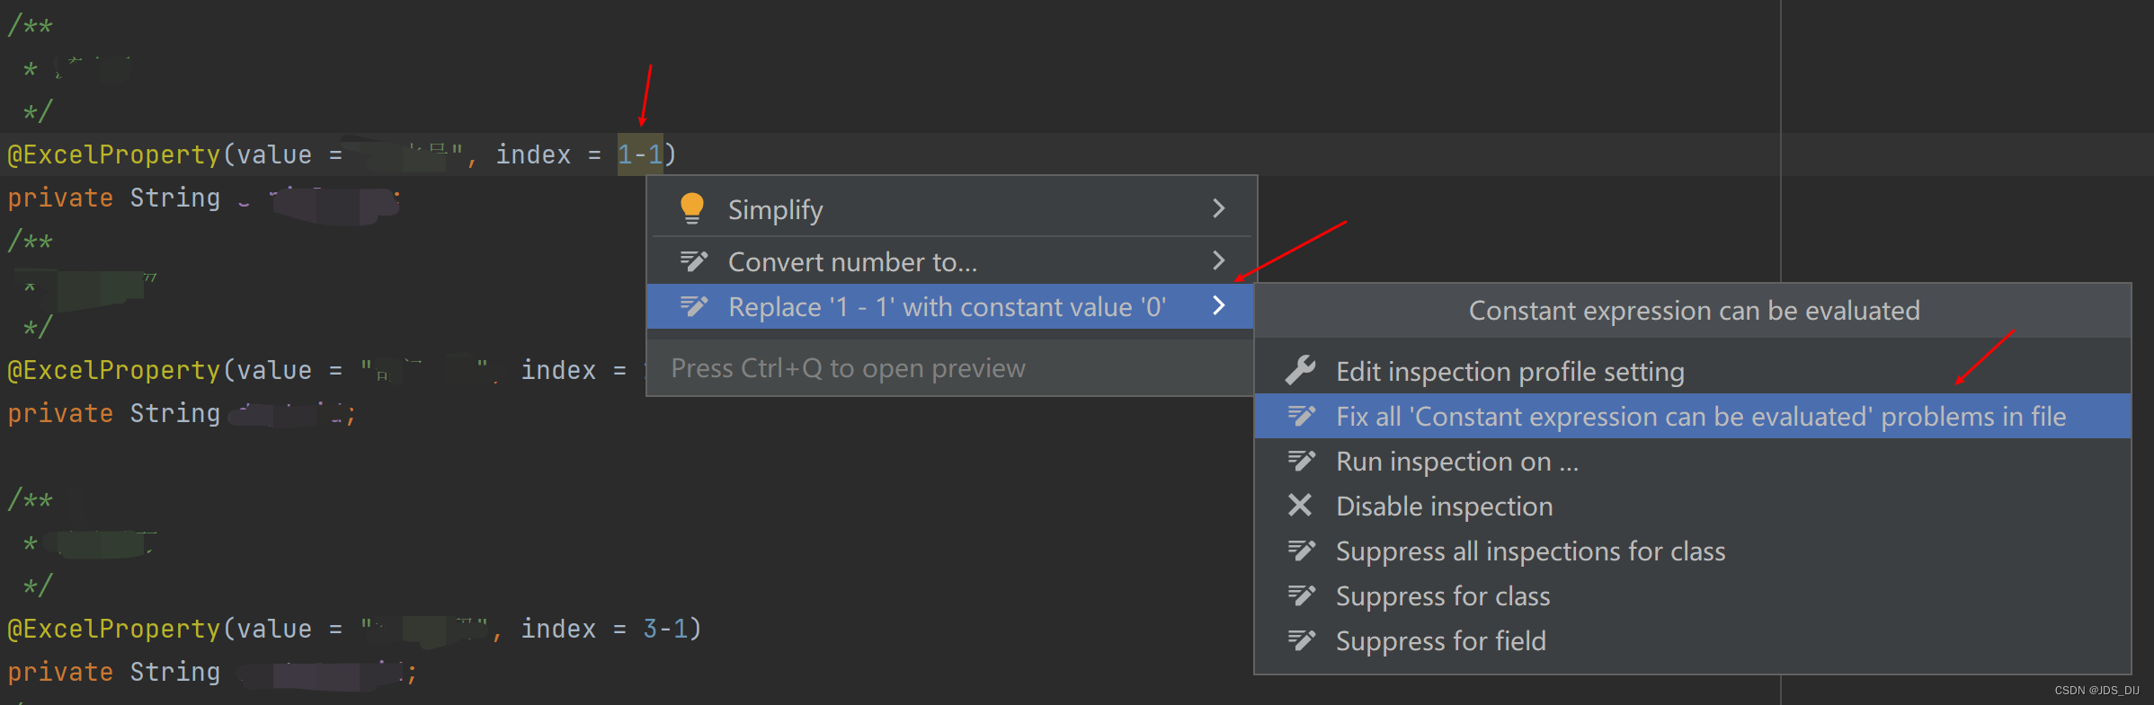Expand the Simplify submenu arrow
Viewport: 2154px width, 705px height.
(1219, 208)
